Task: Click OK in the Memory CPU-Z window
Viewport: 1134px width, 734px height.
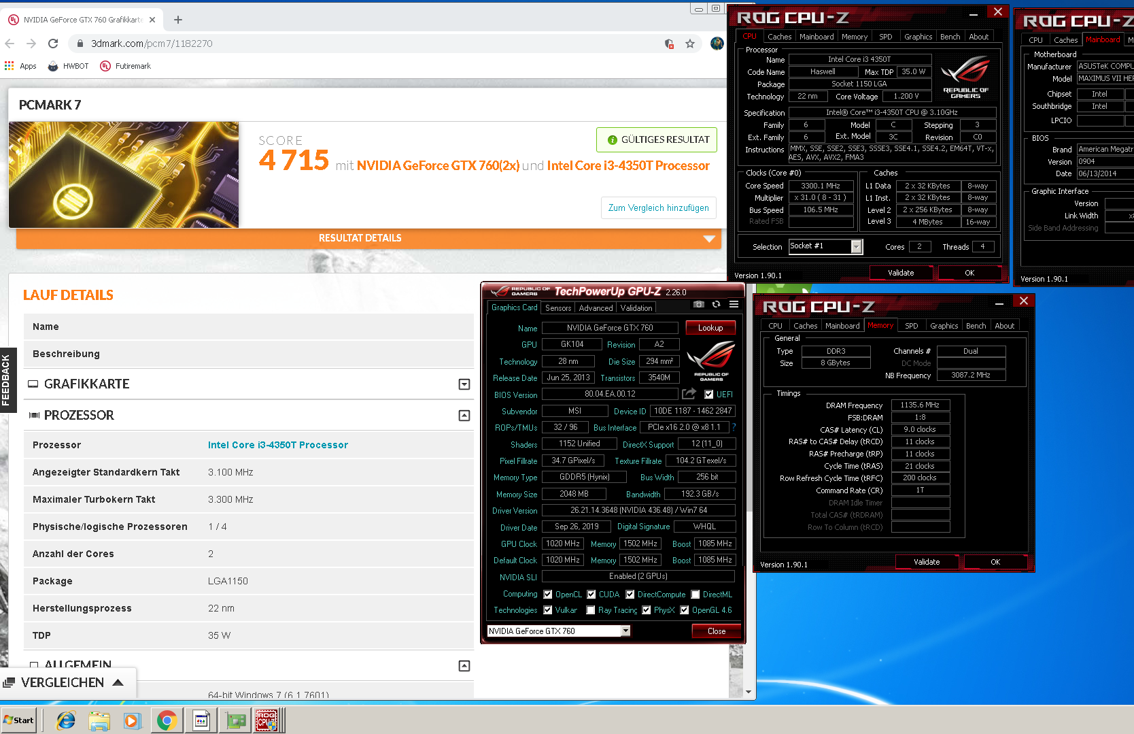Action: tap(995, 562)
